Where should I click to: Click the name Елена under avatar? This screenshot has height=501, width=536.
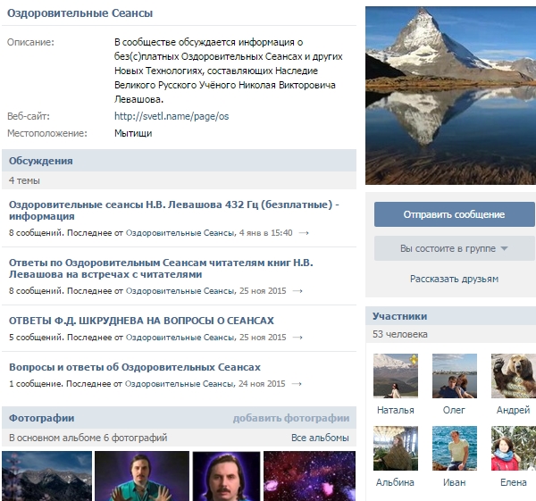point(514,482)
